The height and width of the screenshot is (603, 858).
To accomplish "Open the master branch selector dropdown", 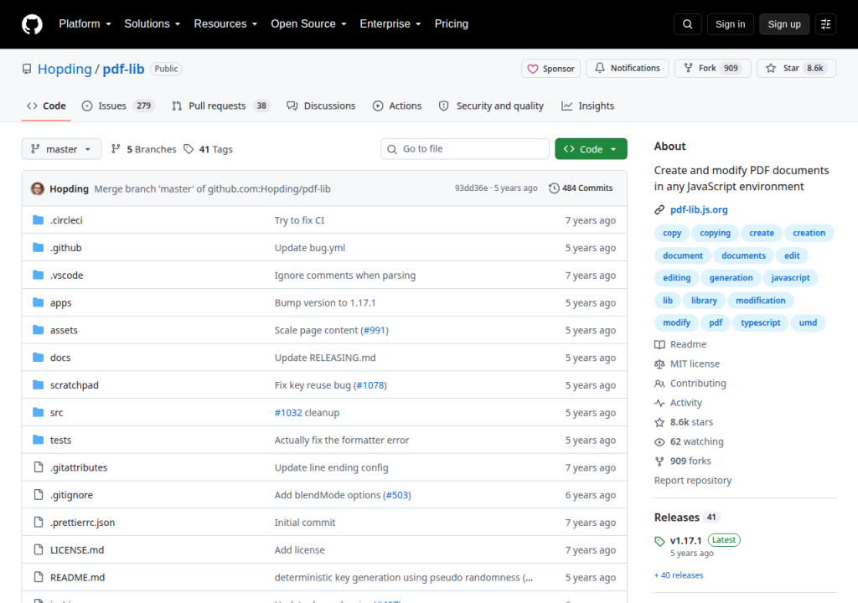I will pyautogui.click(x=61, y=149).
